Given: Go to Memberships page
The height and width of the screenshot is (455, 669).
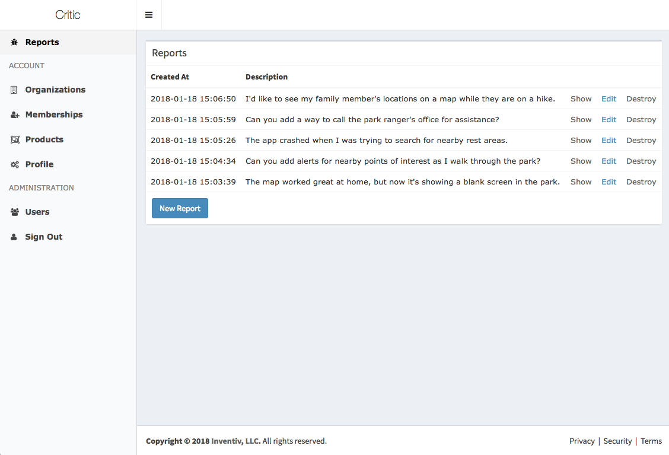Looking at the screenshot, I should tap(68, 114).
